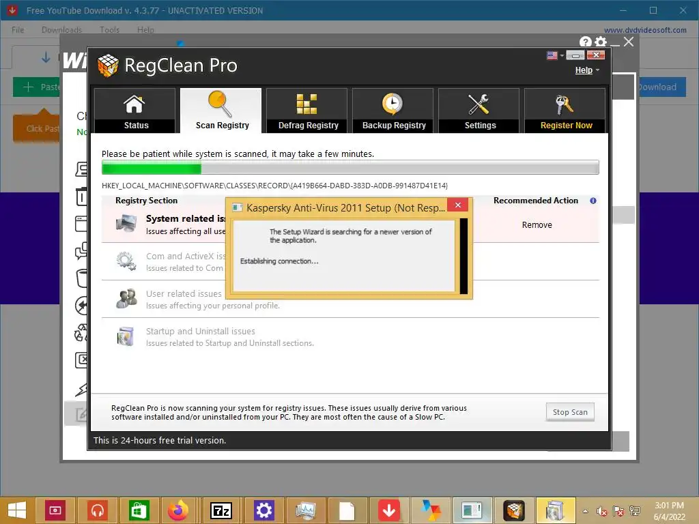The height and width of the screenshot is (524, 699).
Task: Open the taskbar clock showing 3:01 PM
Action: click(669, 511)
